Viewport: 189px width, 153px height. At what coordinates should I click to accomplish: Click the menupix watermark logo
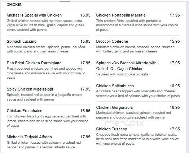124,123
